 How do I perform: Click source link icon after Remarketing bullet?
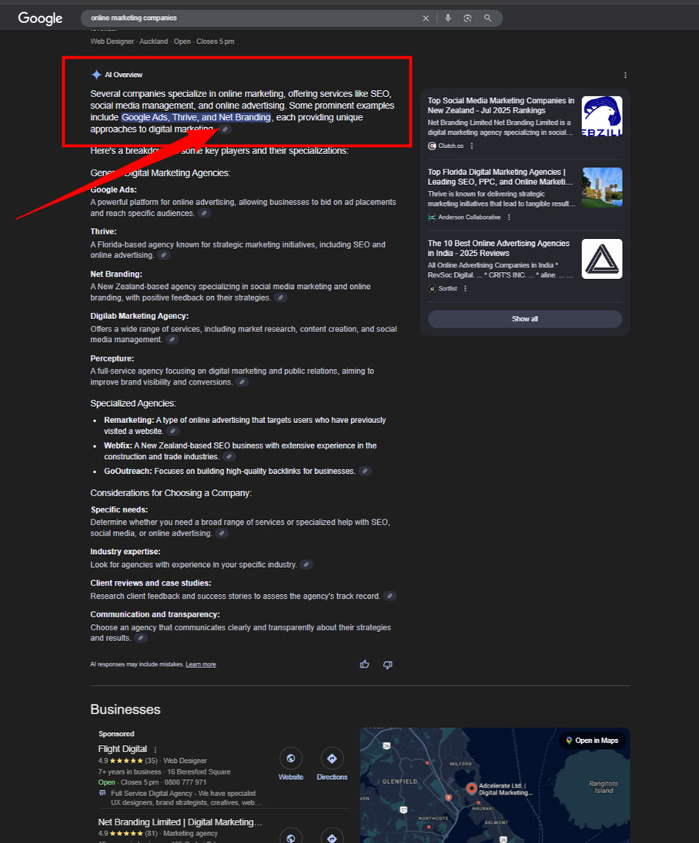tap(172, 432)
